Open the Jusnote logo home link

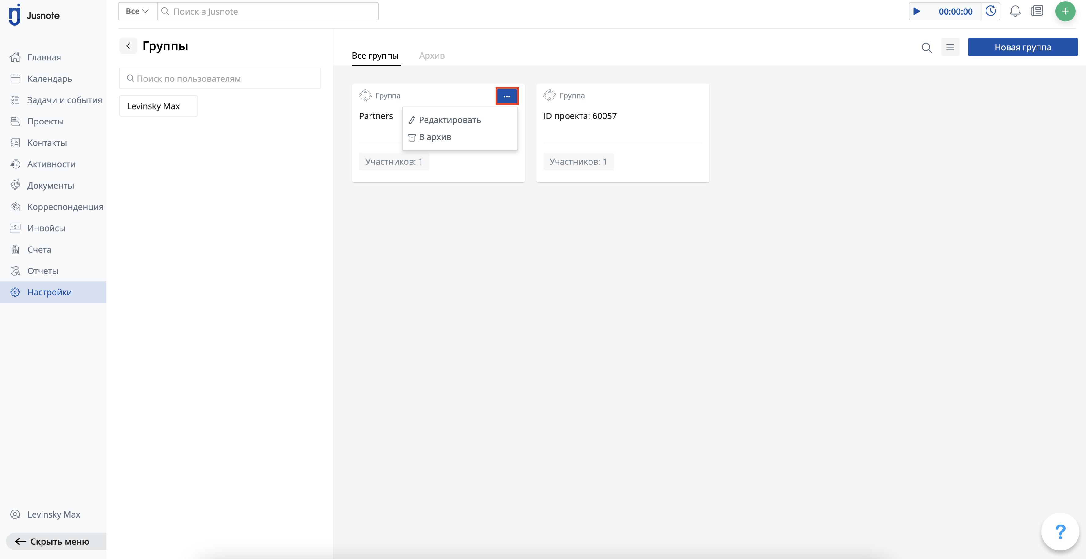click(x=35, y=15)
